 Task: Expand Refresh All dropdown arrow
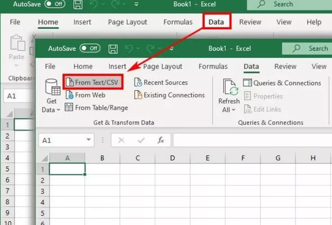coord(234,110)
